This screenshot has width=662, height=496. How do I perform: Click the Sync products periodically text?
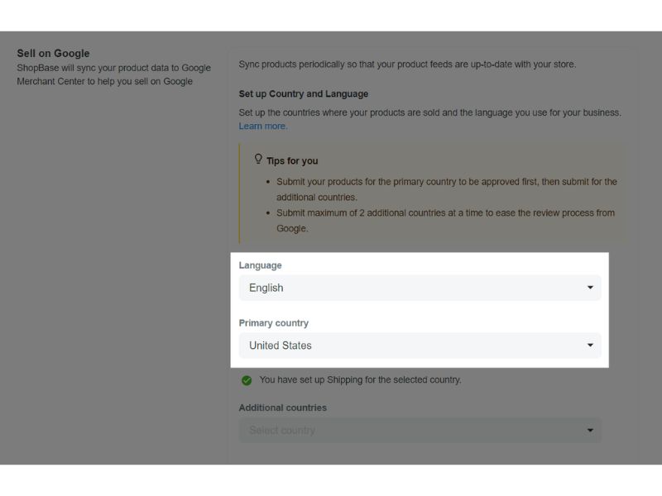(x=406, y=64)
